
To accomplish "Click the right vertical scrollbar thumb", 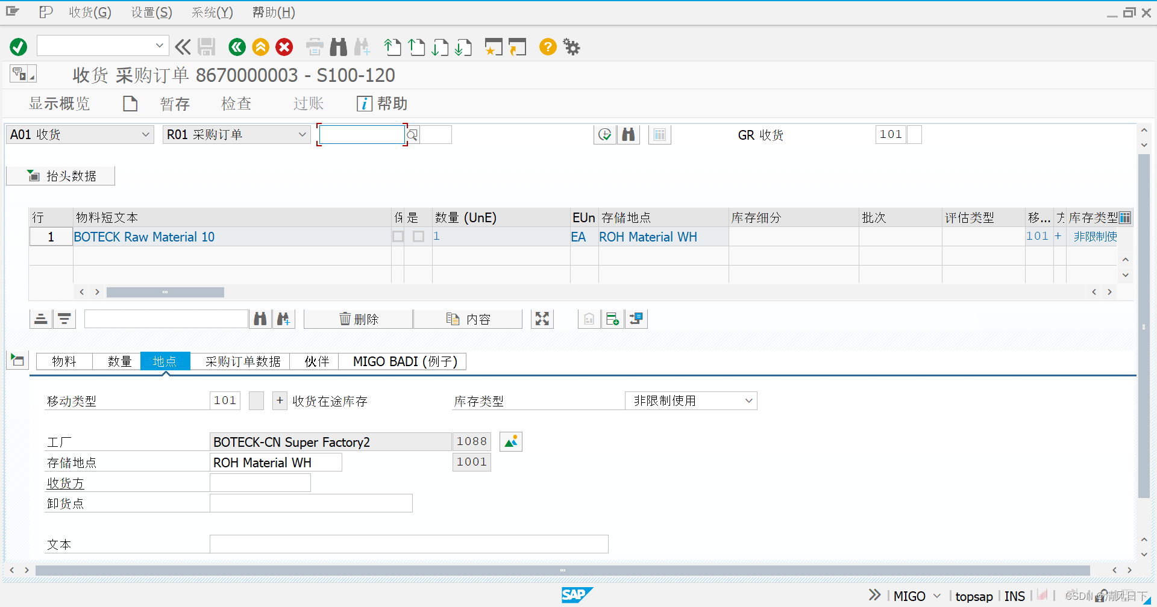I will [1144, 326].
